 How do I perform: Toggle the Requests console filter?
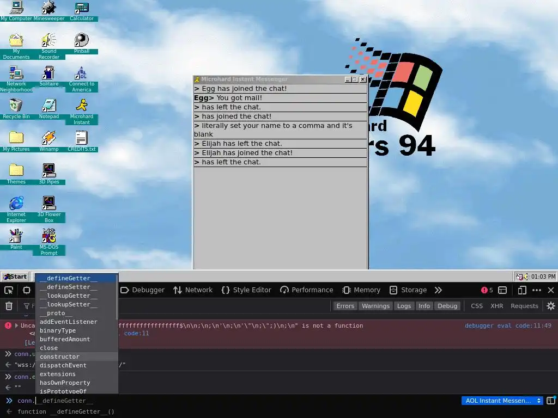click(524, 306)
